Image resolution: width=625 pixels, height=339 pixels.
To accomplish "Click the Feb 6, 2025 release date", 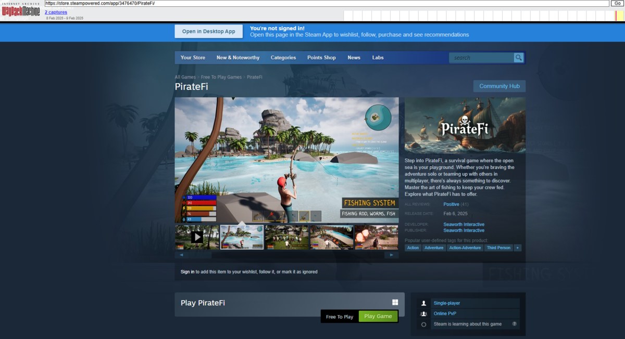I will point(456,214).
